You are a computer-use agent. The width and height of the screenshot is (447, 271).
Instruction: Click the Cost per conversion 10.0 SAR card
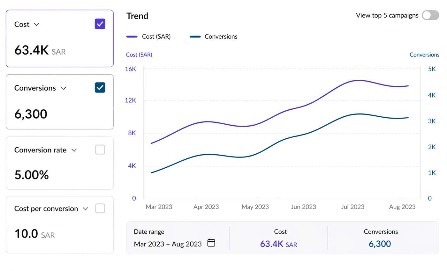(60, 225)
